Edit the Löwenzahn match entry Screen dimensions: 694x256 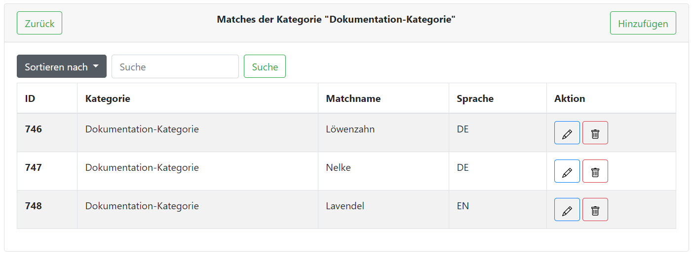point(567,133)
